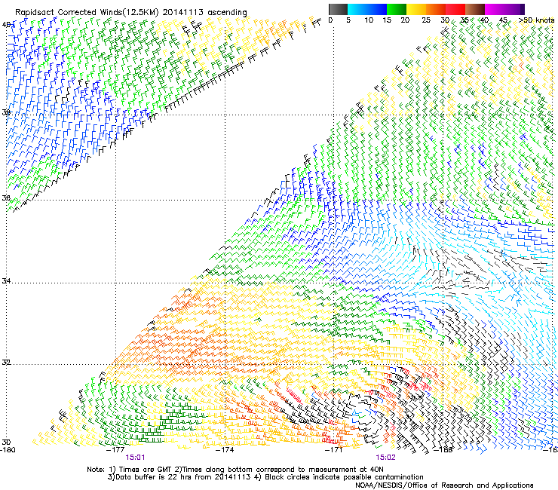558x490 pixels.
Task: Click the longitude label '-171' on bottom axis
Action: [334, 450]
